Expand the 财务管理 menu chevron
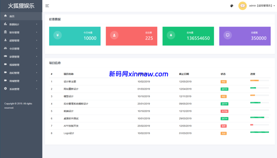This screenshot has width=277, height=158. [x=37, y=32]
